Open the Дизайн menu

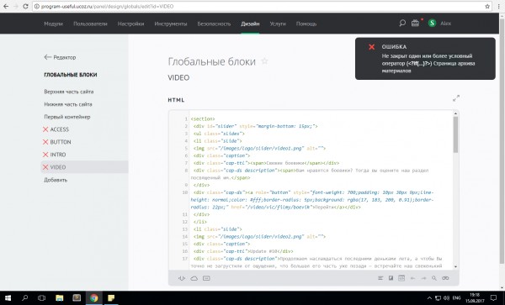[x=250, y=24]
